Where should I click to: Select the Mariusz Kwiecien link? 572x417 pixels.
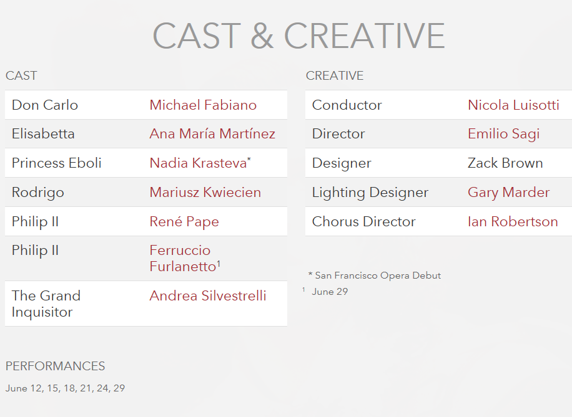click(205, 192)
